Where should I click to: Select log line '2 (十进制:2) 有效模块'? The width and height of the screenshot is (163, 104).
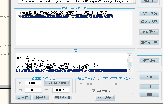point(33,61)
